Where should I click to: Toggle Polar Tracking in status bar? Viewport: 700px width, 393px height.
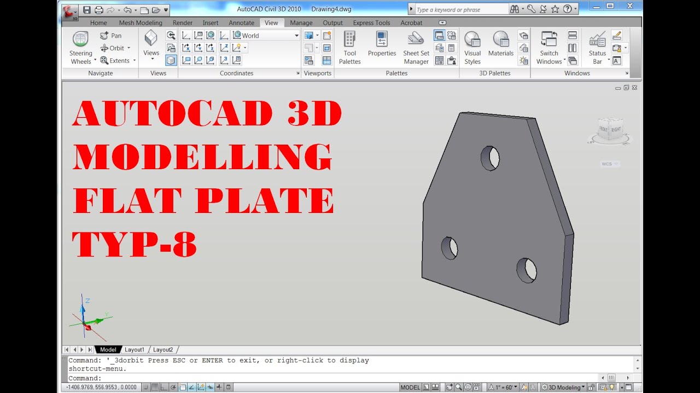pos(173,388)
